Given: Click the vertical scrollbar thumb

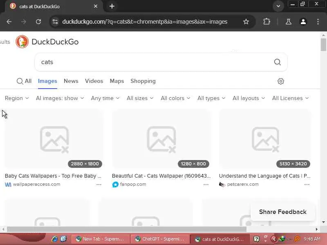Looking at the screenshot, I should pos(323,45).
